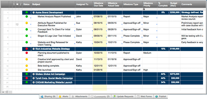The height and width of the screenshot is (99, 207).
Task: Click the paperclip attachments column header icon
Action: click(x=14, y=4)
